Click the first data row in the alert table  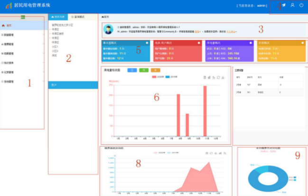tap(269, 85)
